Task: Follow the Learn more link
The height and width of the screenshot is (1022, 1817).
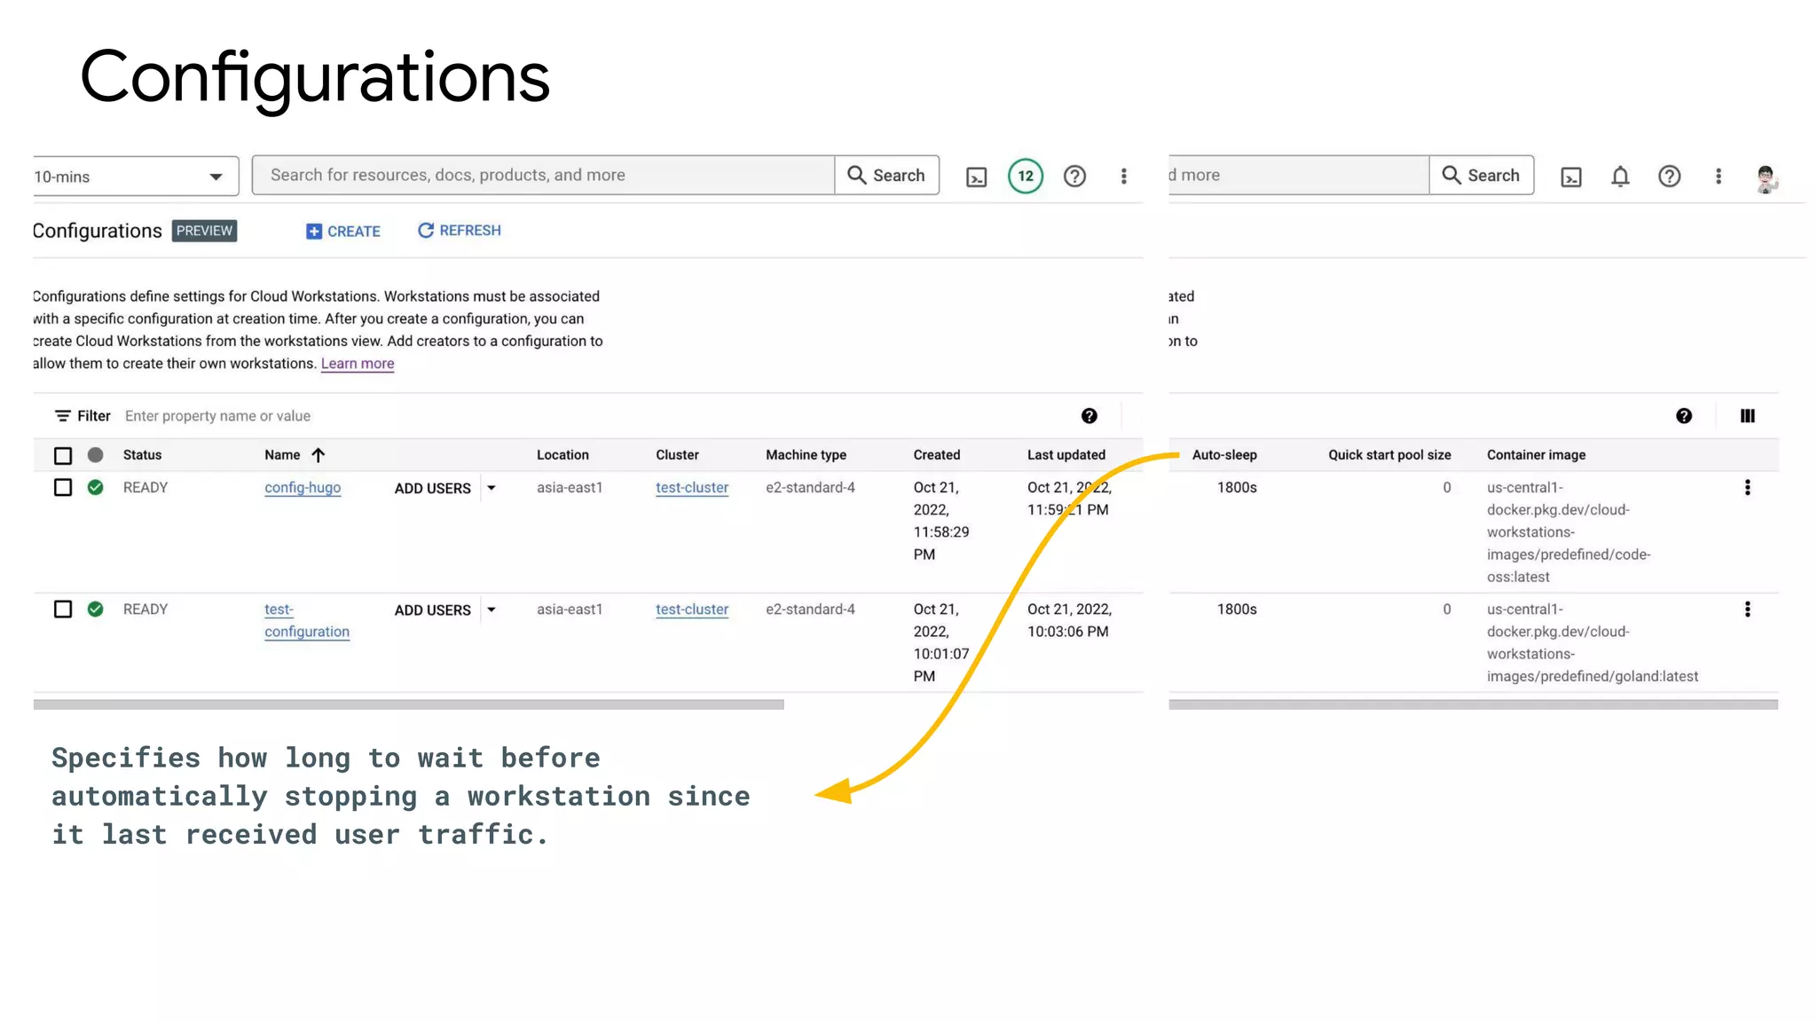Action: coord(358,364)
